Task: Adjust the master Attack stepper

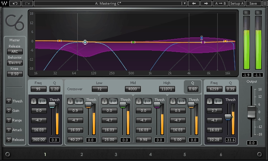Action: [x=9, y=130]
